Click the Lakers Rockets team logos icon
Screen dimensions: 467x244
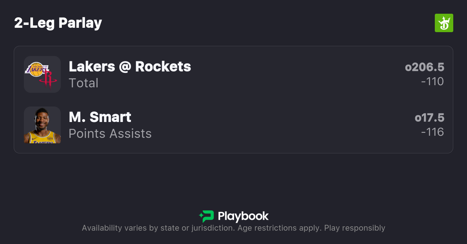click(x=42, y=74)
